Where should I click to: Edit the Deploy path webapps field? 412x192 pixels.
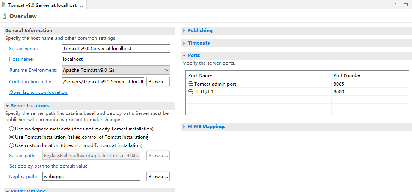(91, 177)
